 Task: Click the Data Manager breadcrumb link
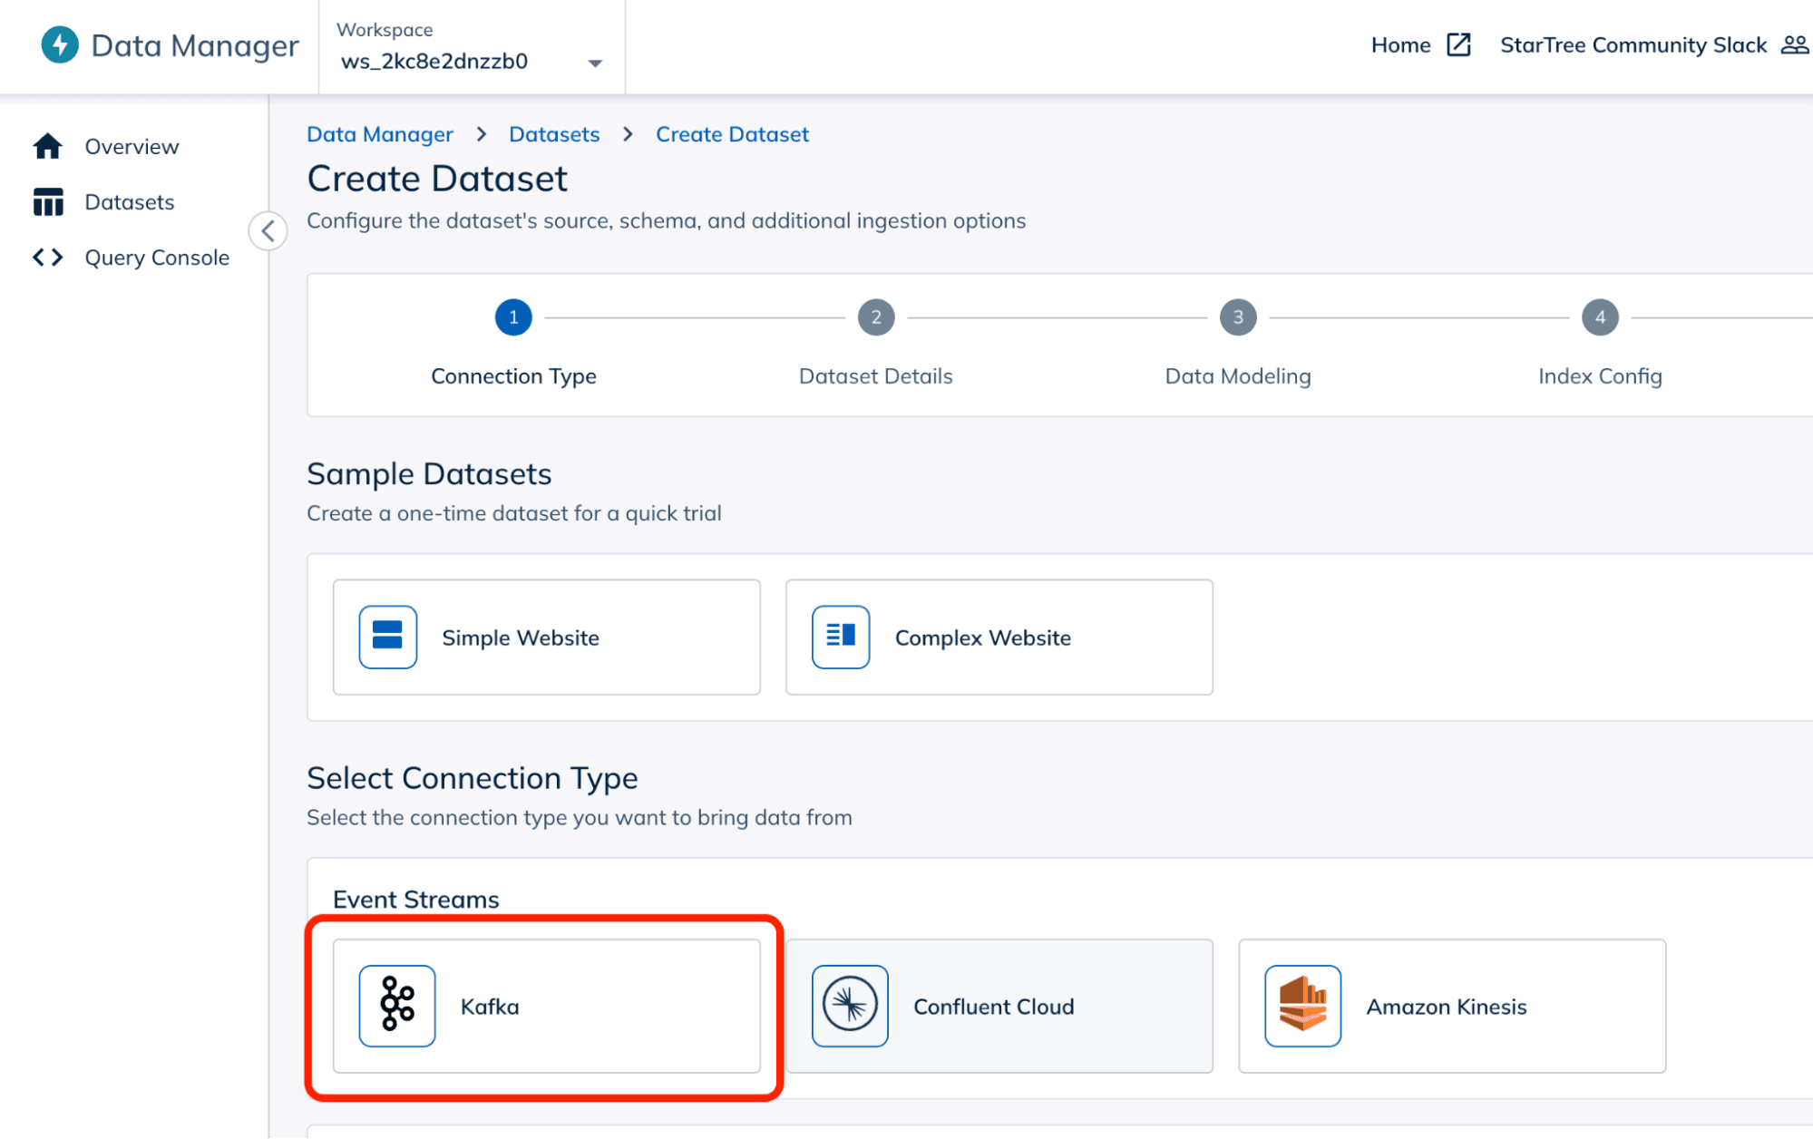[x=379, y=134]
